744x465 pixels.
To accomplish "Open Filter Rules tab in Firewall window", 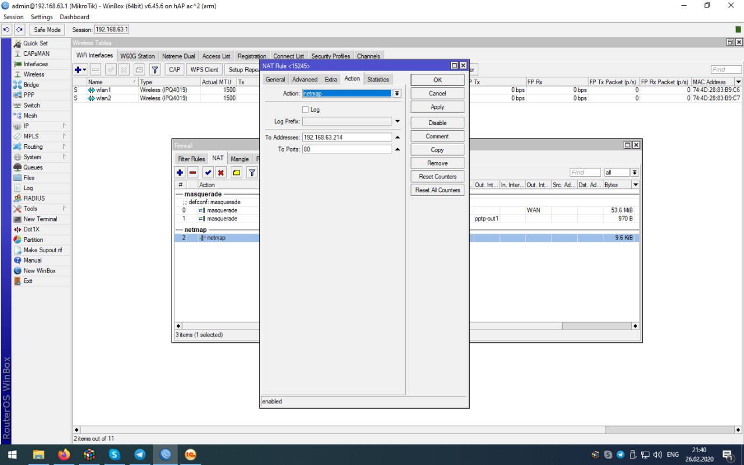I will (x=191, y=159).
